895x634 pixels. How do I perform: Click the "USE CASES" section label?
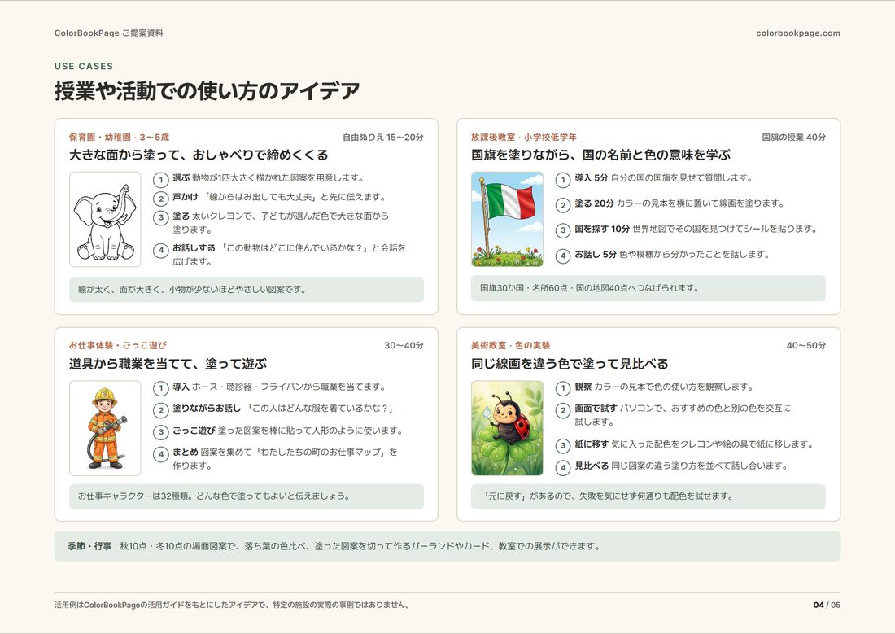point(84,66)
